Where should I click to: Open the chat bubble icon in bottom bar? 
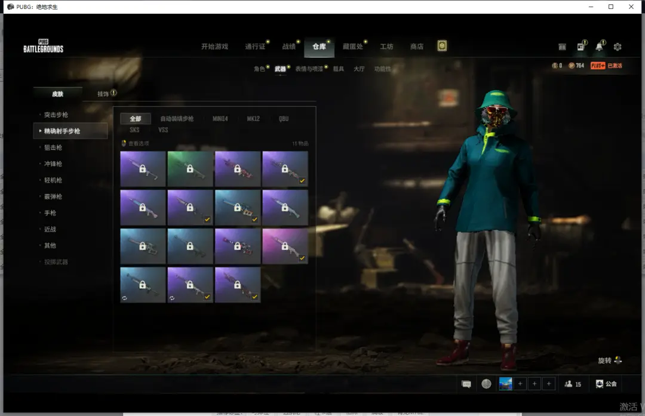(466, 384)
